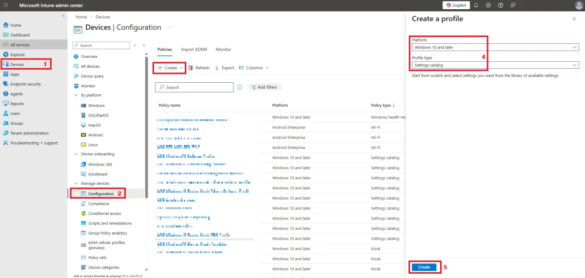Screen dimensions: 585x278
Task: Close the Create a profile panel
Action: pyautogui.click(x=574, y=19)
